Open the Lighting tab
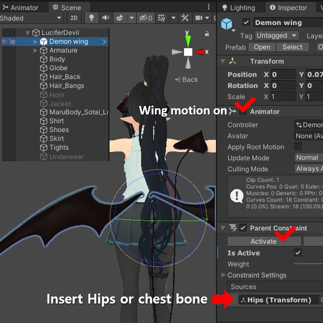 239,8
